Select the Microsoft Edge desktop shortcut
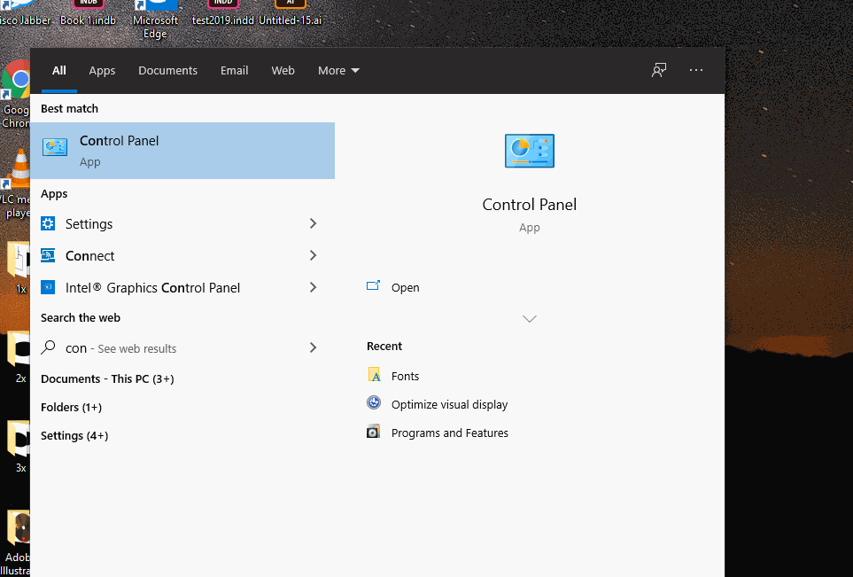Image resolution: width=853 pixels, height=577 pixels. point(155,19)
